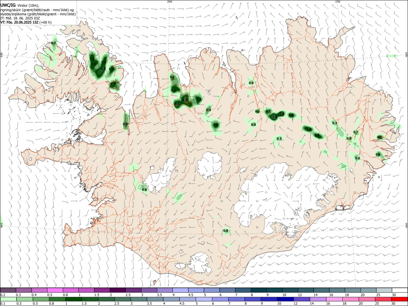Click the 'slydda/snjókoma' legend description line
The width and height of the screenshot is (408, 306).
click(38, 14)
